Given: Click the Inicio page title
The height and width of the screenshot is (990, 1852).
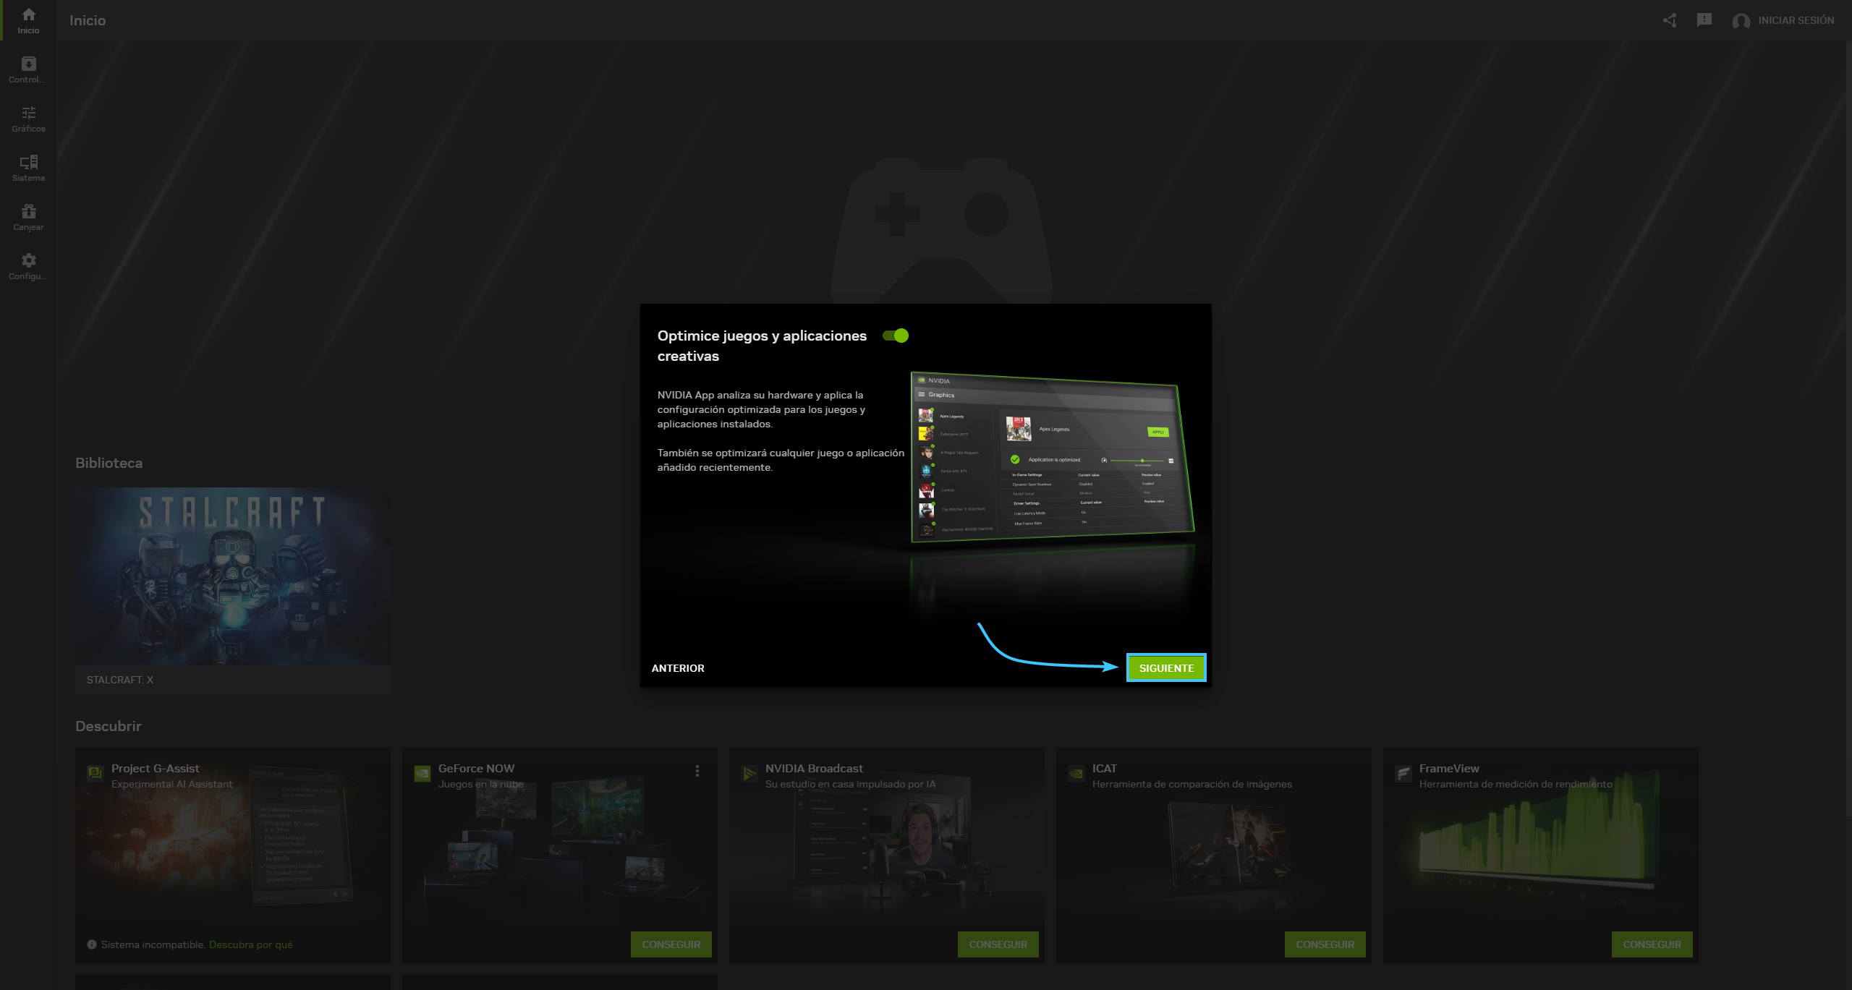Looking at the screenshot, I should [x=88, y=20].
